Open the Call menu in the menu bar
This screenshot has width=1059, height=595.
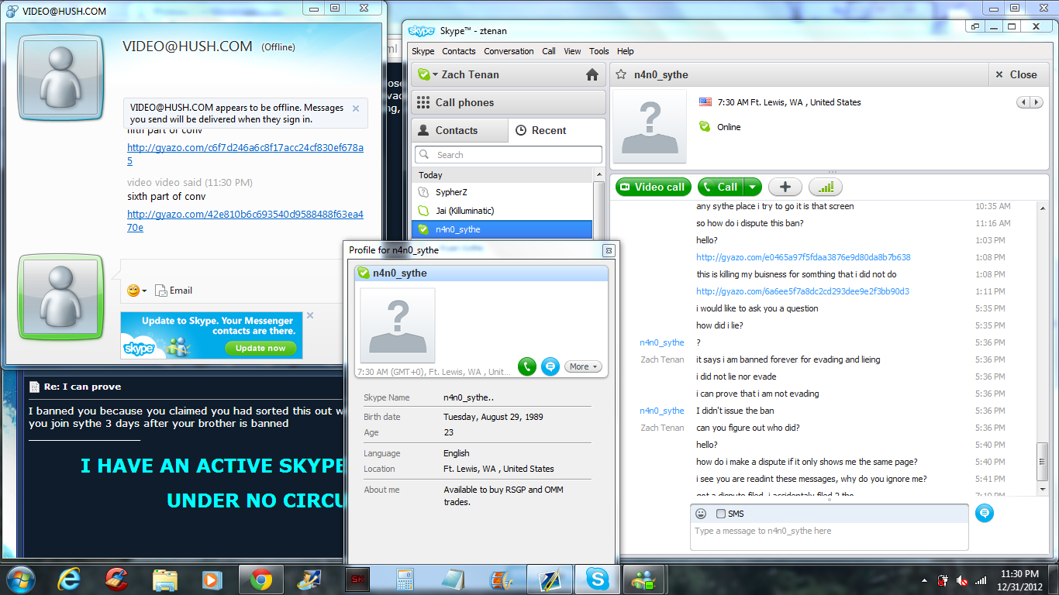(549, 51)
